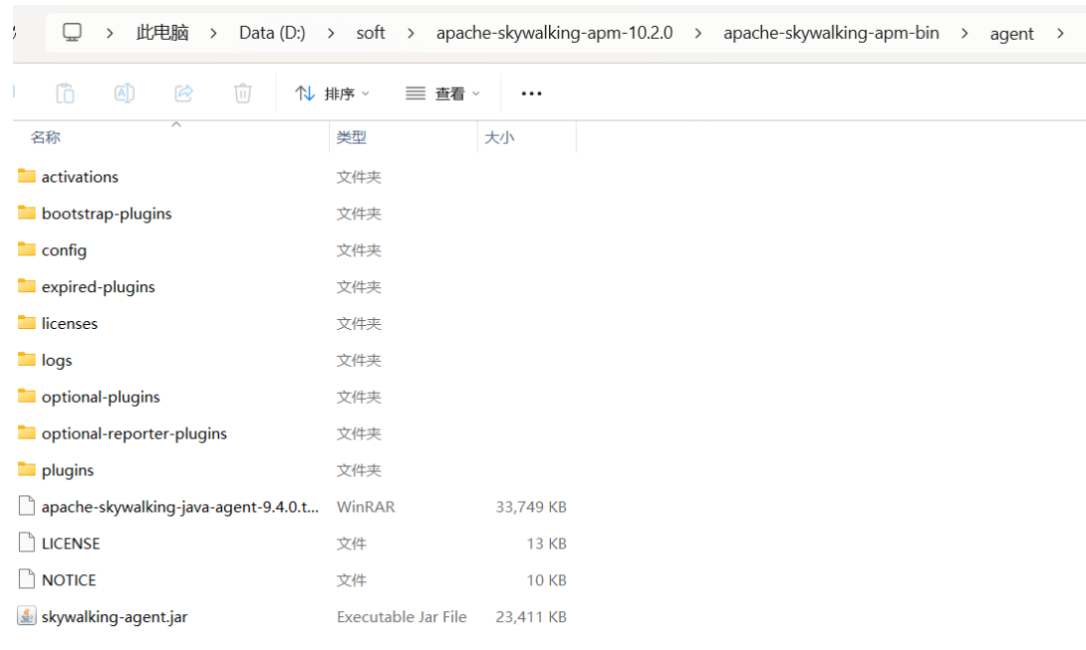Click the expired-plugins folder name
The height and width of the screenshot is (650, 1086).
pyautogui.click(x=99, y=287)
